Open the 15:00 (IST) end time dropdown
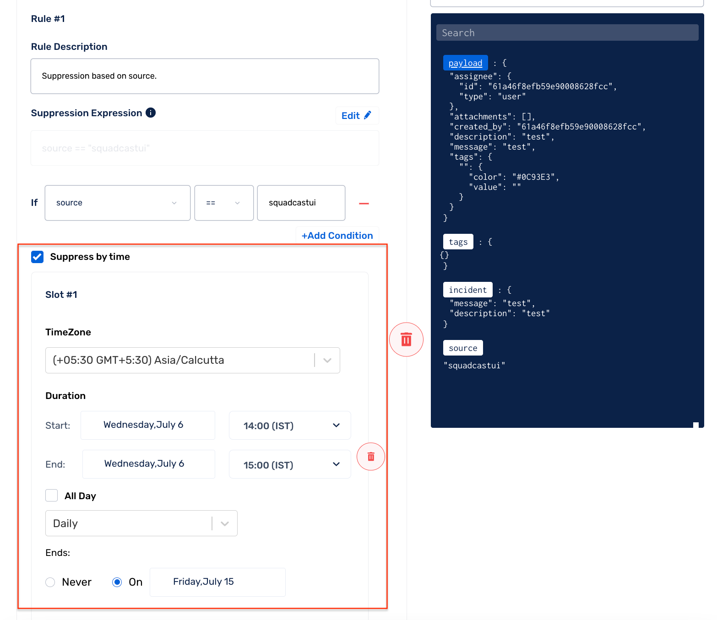The image size is (717, 620). pyautogui.click(x=290, y=464)
